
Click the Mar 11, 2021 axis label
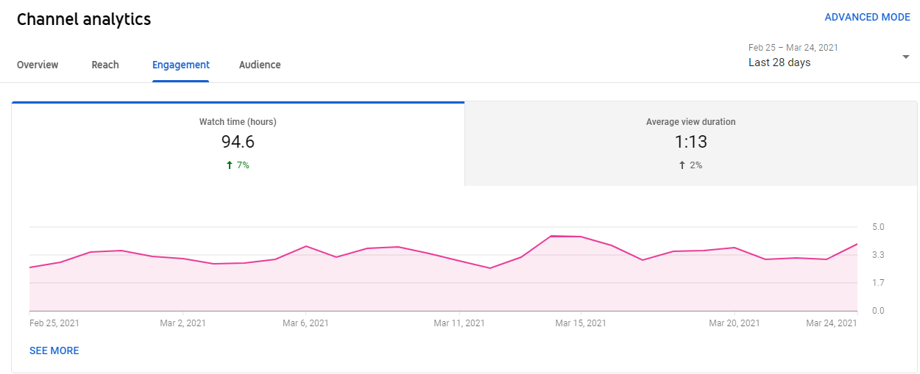(x=459, y=323)
